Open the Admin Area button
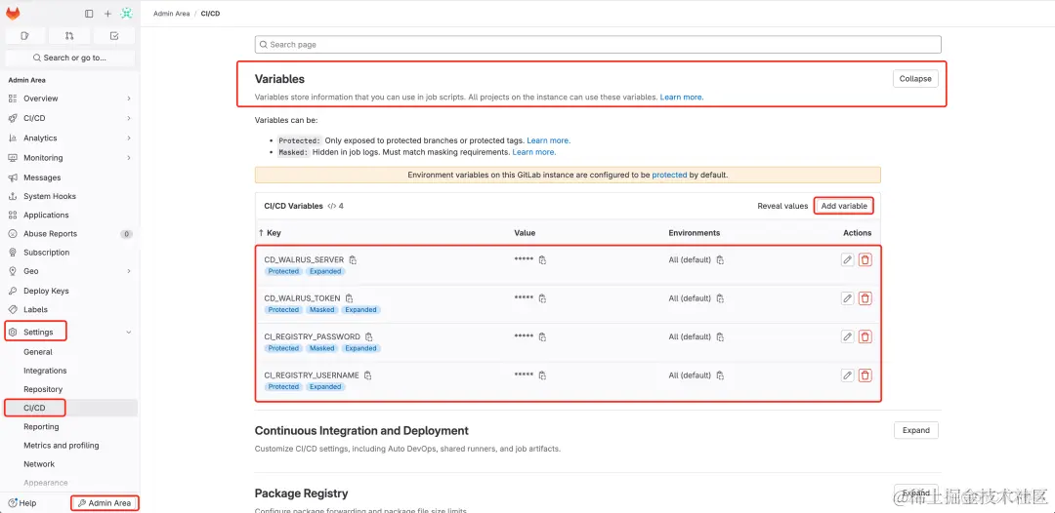1055x513 pixels. (x=105, y=503)
